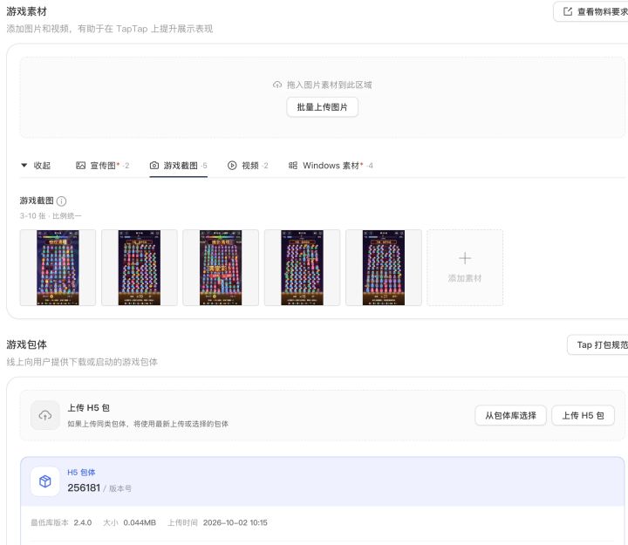Click the play icon of 视频 tab
Screen dimensions: 628x545
pos(232,166)
